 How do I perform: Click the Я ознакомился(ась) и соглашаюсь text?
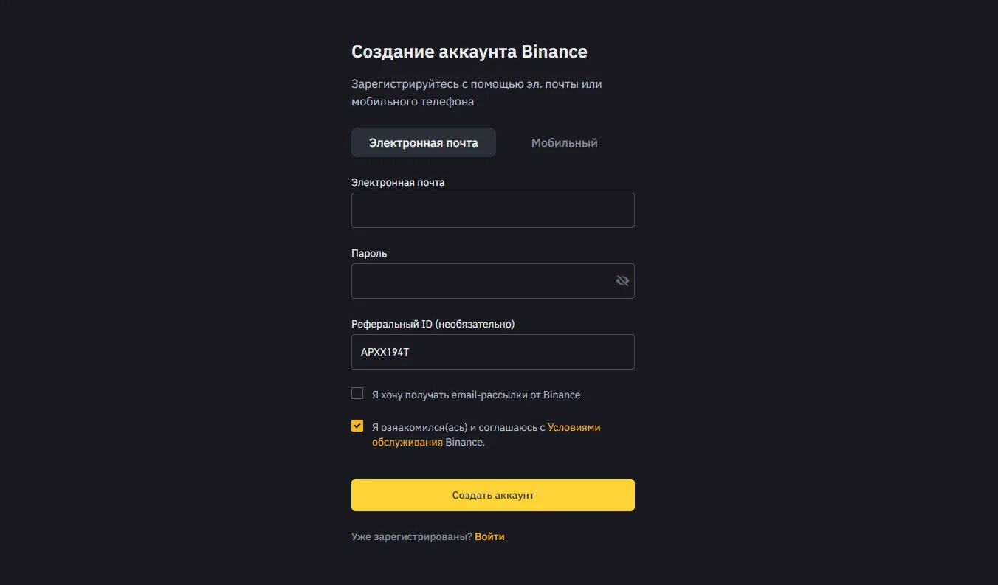458,427
